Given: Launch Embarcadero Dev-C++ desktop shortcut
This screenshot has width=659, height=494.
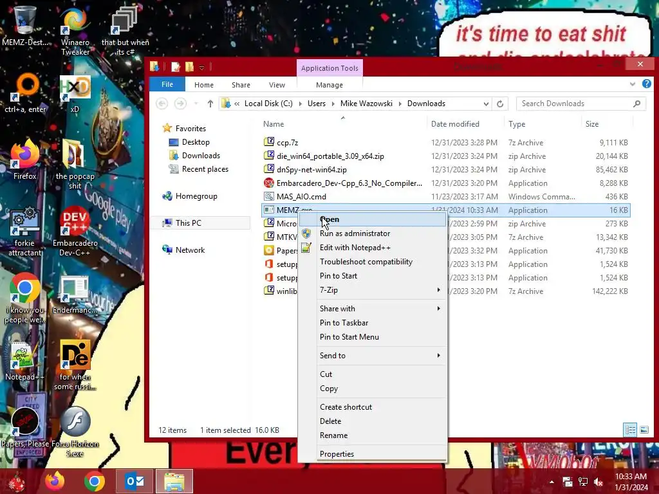Looking at the screenshot, I should coord(75,231).
